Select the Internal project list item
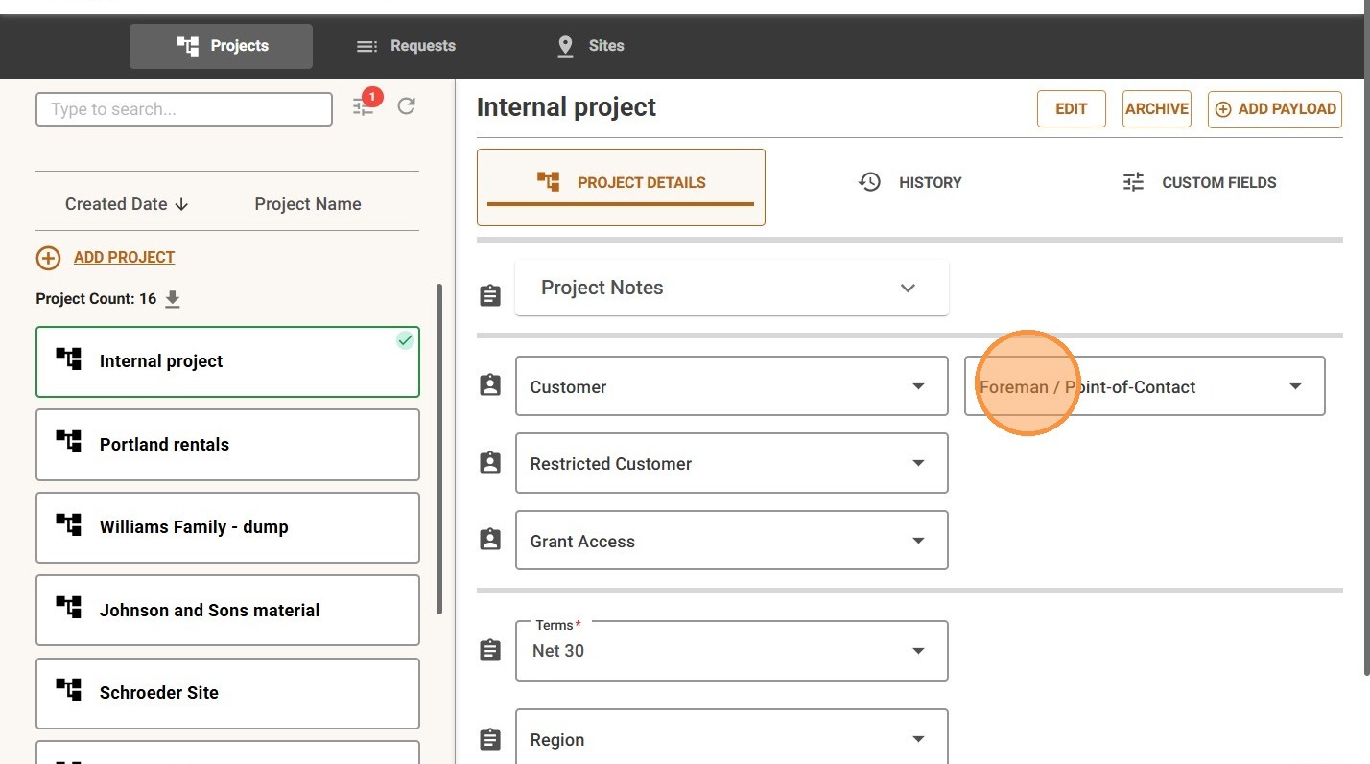This screenshot has height=764, width=1370. [x=227, y=361]
